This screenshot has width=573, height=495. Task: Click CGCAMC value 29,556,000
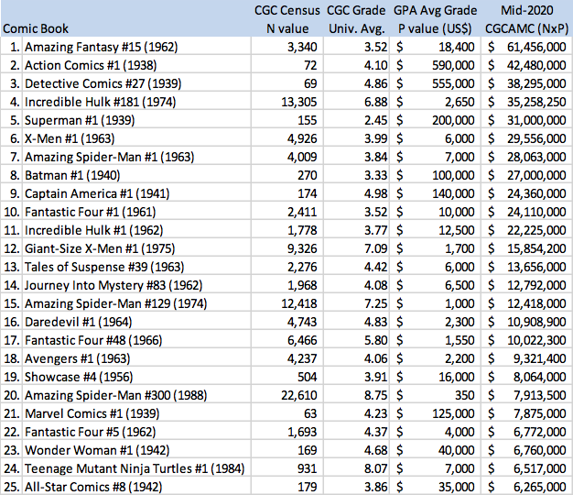click(x=536, y=138)
